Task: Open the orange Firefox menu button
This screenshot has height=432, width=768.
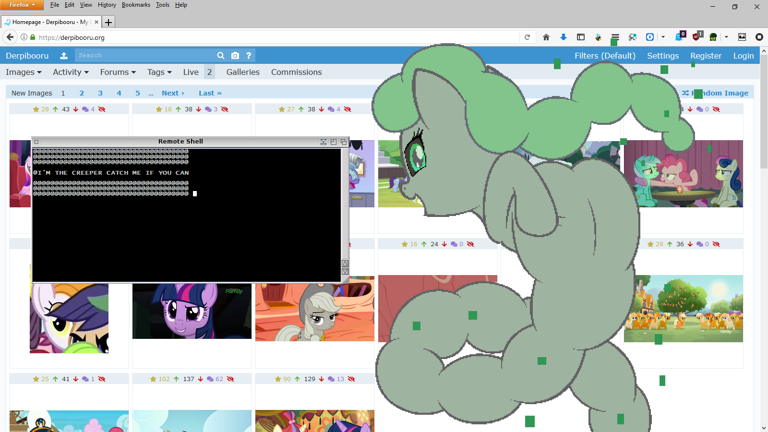Action: pos(22,5)
